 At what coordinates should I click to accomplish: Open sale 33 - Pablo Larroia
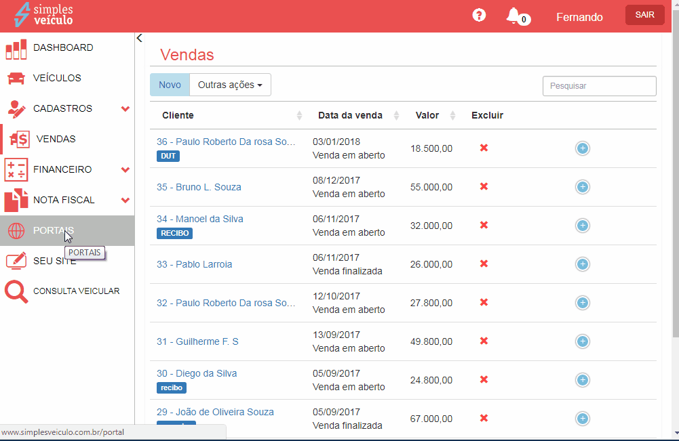195,264
